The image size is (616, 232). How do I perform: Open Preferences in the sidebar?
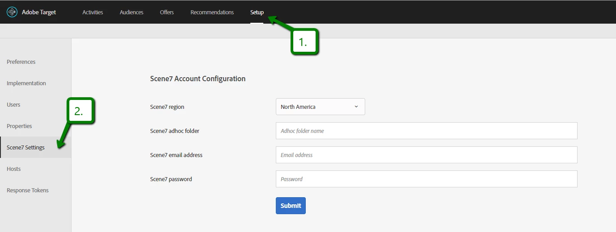tap(21, 62)
